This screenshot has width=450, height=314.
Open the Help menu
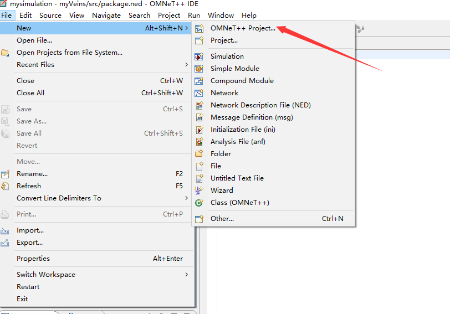tap(249, 16)
